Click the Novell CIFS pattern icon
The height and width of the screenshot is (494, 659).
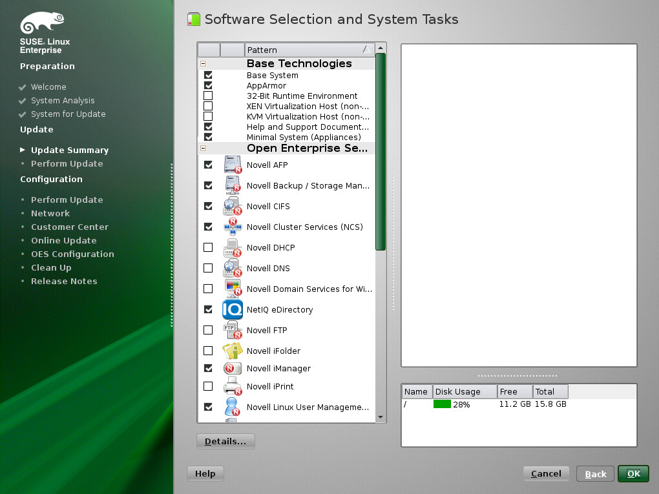[233, 206]
